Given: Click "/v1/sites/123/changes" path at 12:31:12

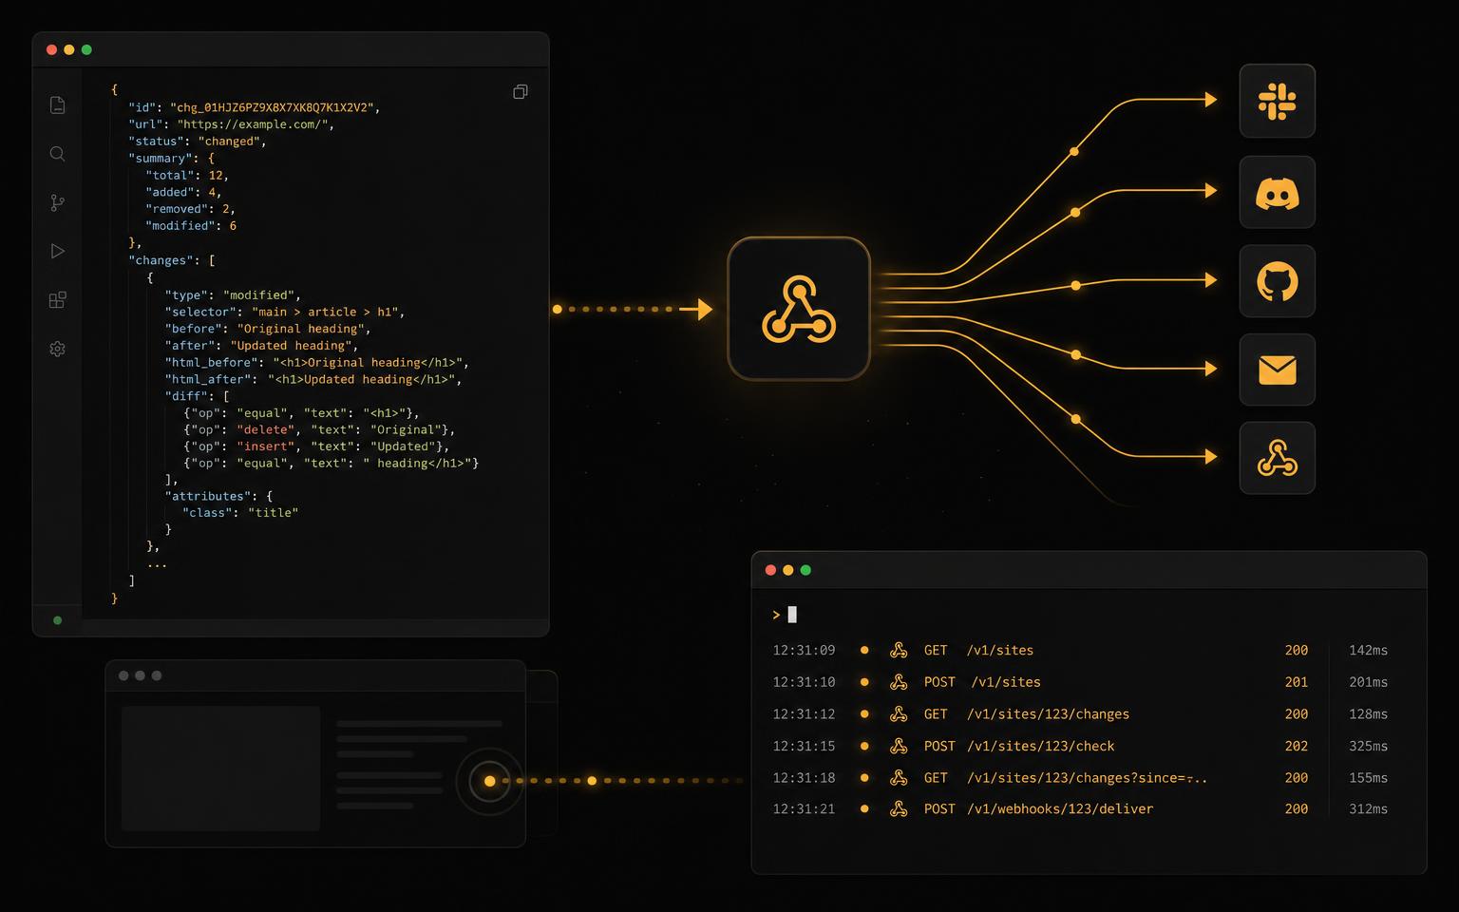Looking at the screenshot, I should click(x=1048, y=713).
